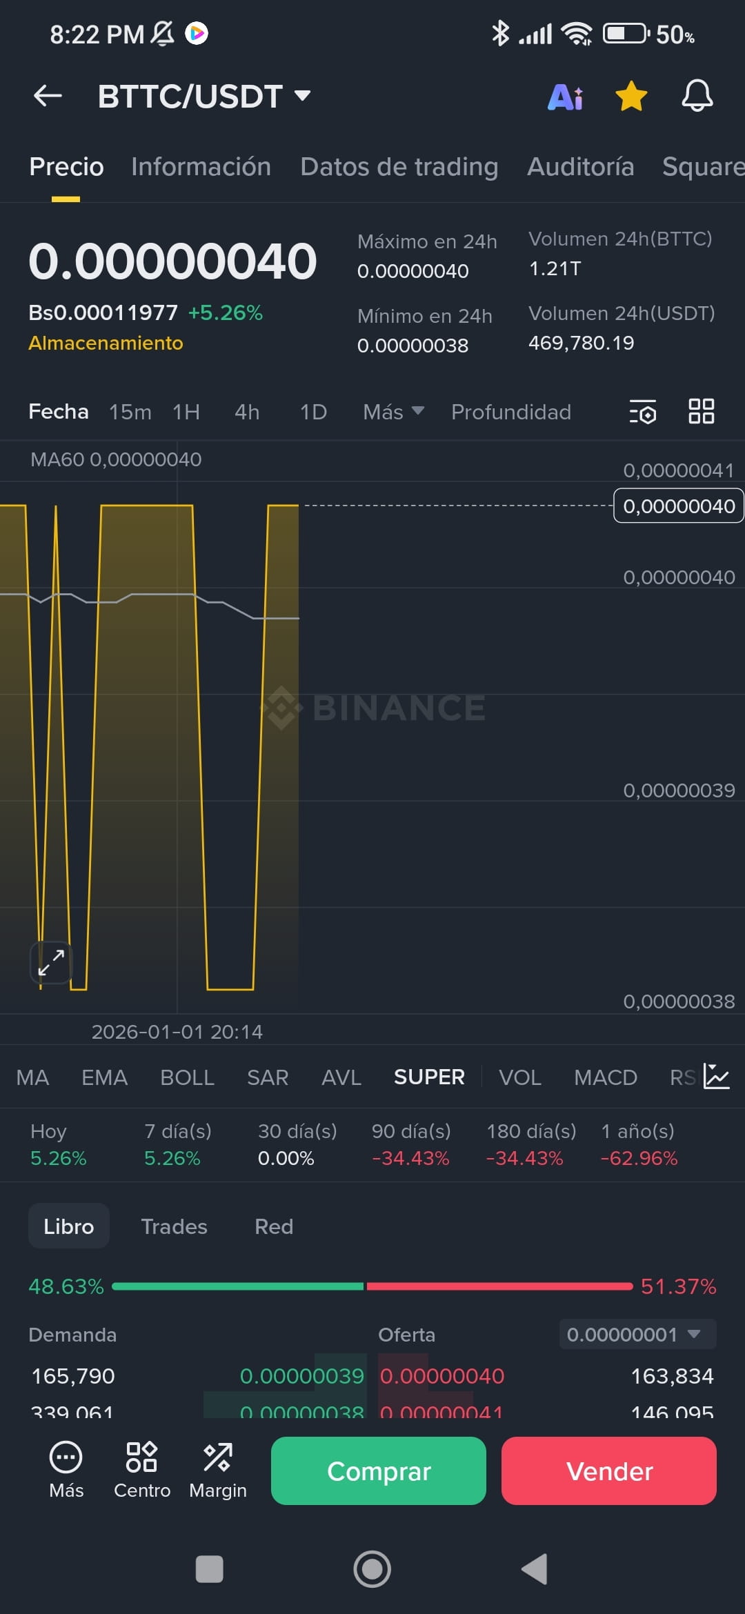745x1614 pixels.
Task: Expand chart to fullscreen
Action: click(51, 962)
